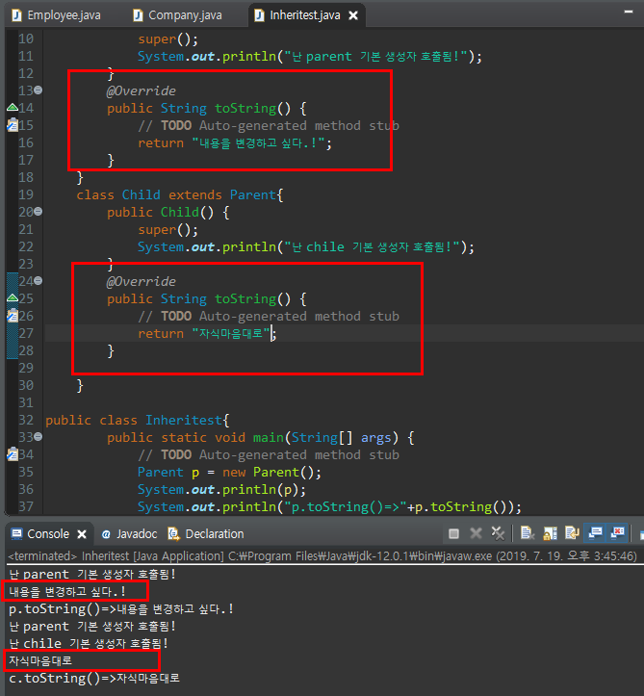Click 'extends' keyword at line 19
Screen dimensions: 644x696
tap(194, 194)
